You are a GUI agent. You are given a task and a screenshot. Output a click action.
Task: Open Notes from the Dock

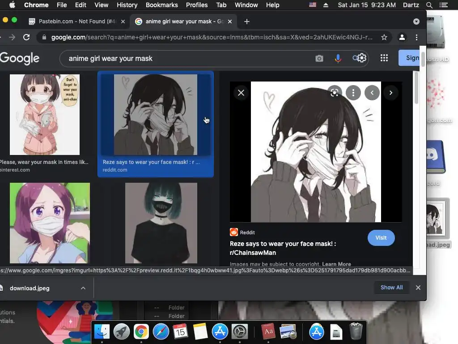[200, 332]
